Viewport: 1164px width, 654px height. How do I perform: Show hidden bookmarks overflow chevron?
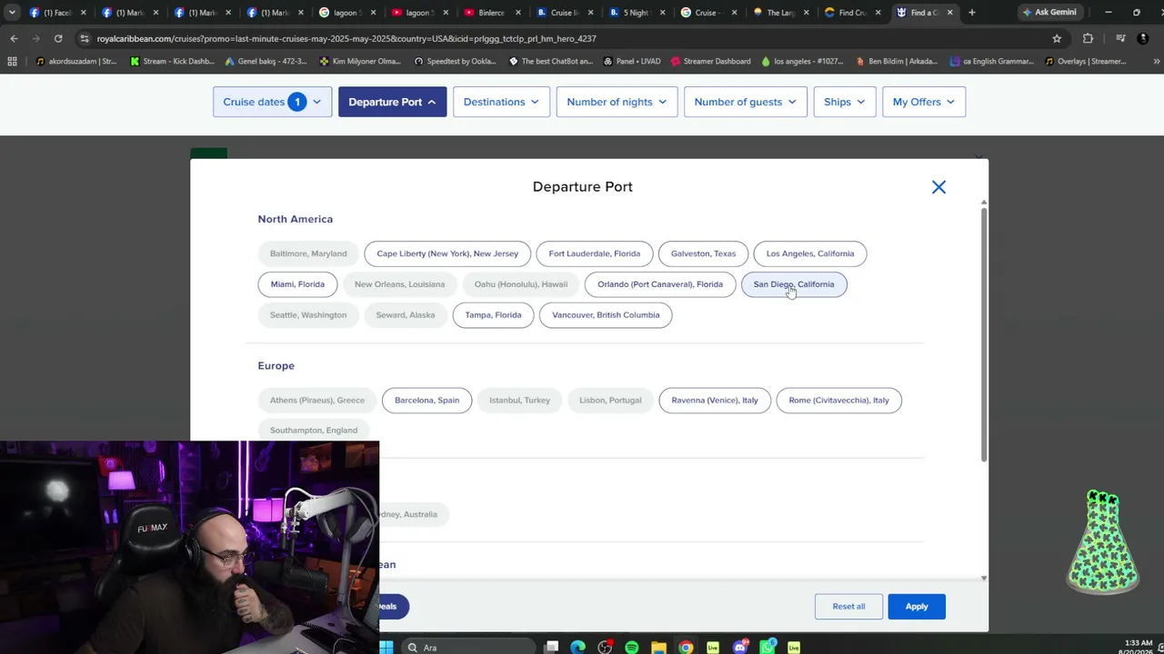1156,62
